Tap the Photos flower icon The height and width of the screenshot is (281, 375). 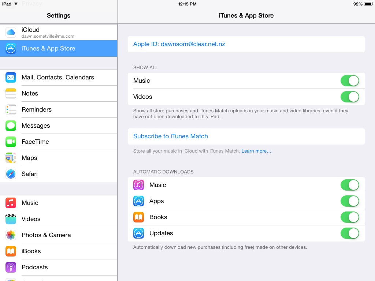[11, 235]
